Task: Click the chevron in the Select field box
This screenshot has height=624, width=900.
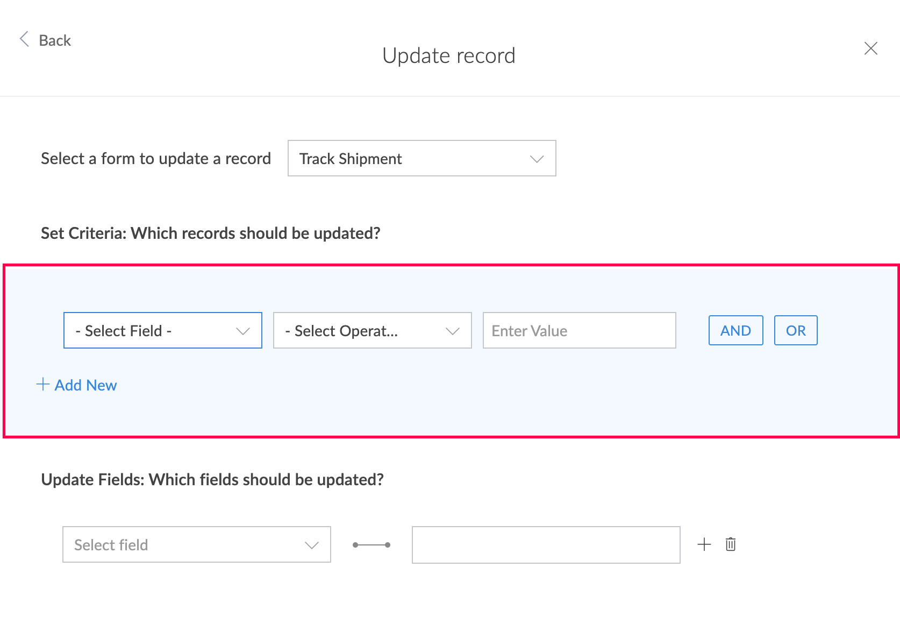Action: tap(312, 545)
